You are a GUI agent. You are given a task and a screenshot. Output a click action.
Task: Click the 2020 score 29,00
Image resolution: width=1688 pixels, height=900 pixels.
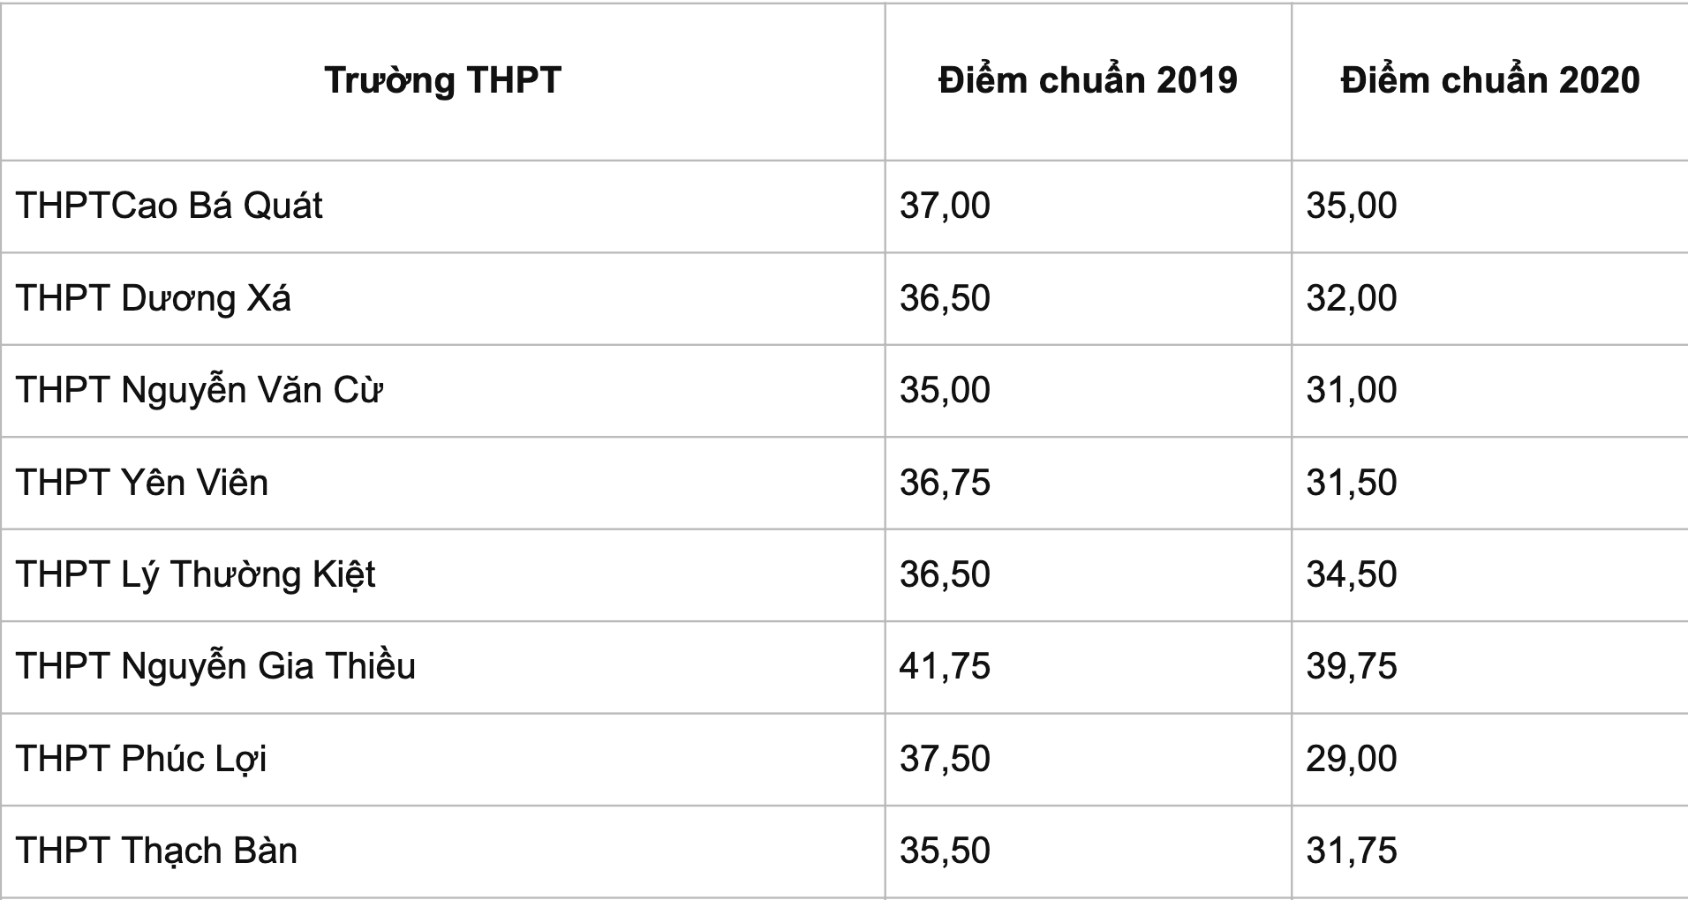click(1352, 759)
